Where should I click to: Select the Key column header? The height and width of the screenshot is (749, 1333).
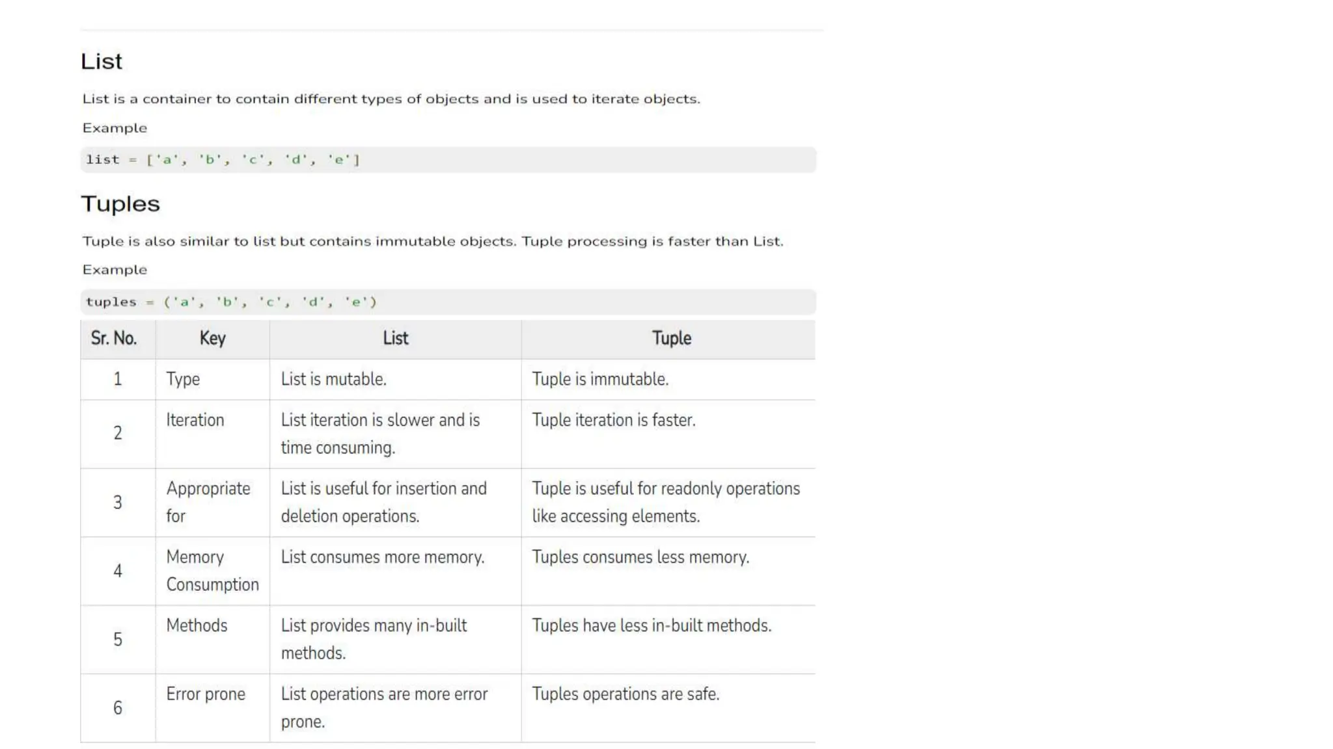[212, 339]
